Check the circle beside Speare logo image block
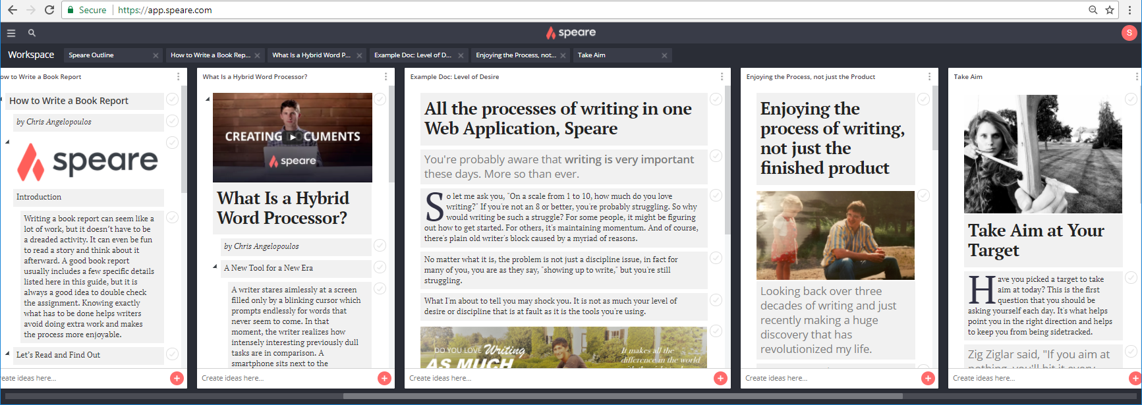Image resolution: width=1142 pixels, height=405 pixels. [172, 142]
